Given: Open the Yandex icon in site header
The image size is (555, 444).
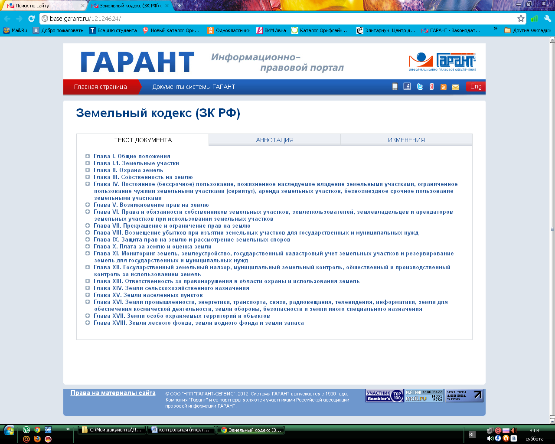Looking at the screenshot, I should point(431,87).
